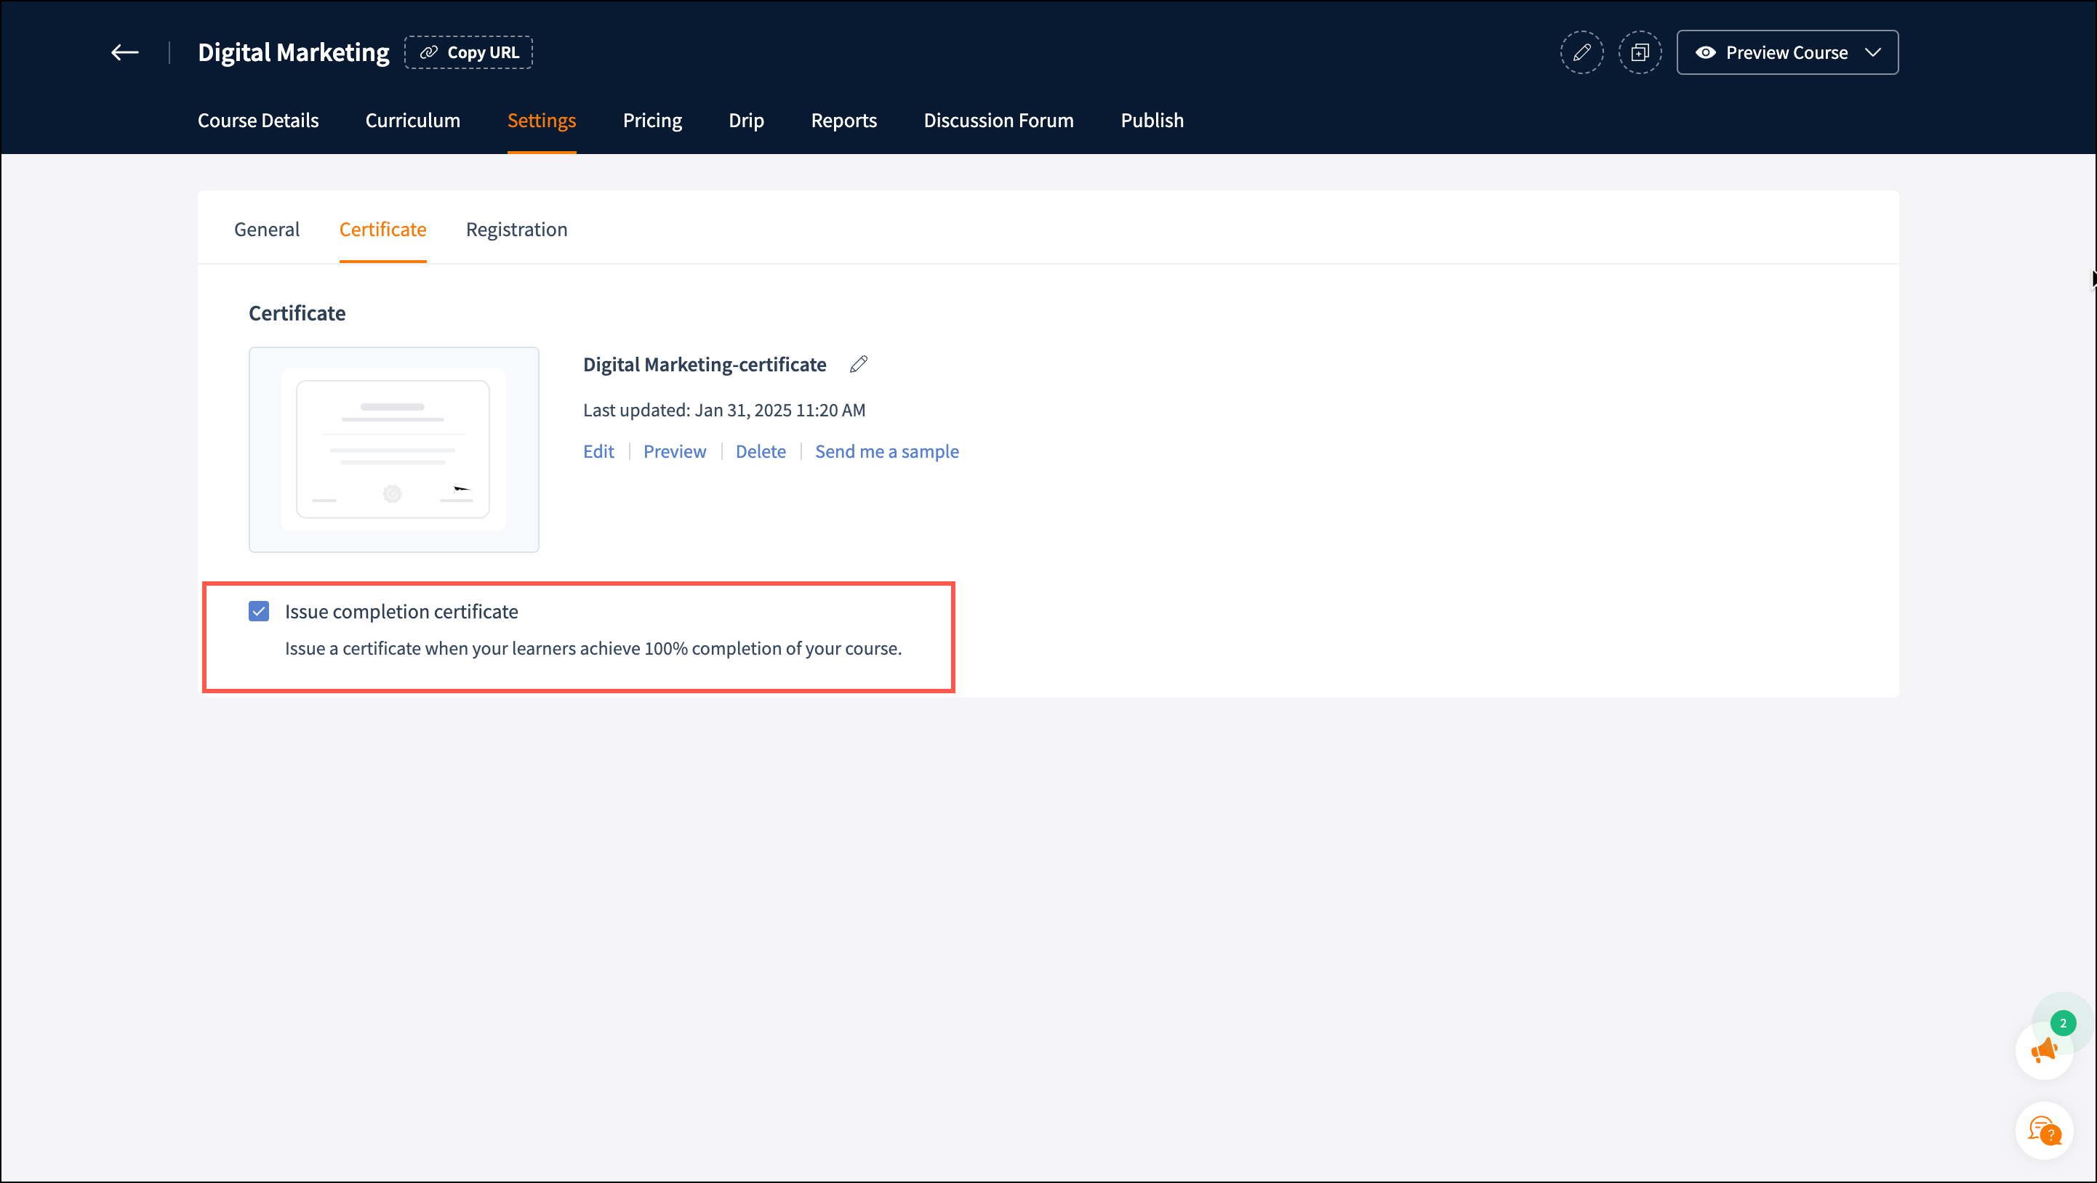Click Send me a sample link
Image resolution: width=2097 pixels, height=1183 pixels.
pyautogui.click(x=886, y=451)
